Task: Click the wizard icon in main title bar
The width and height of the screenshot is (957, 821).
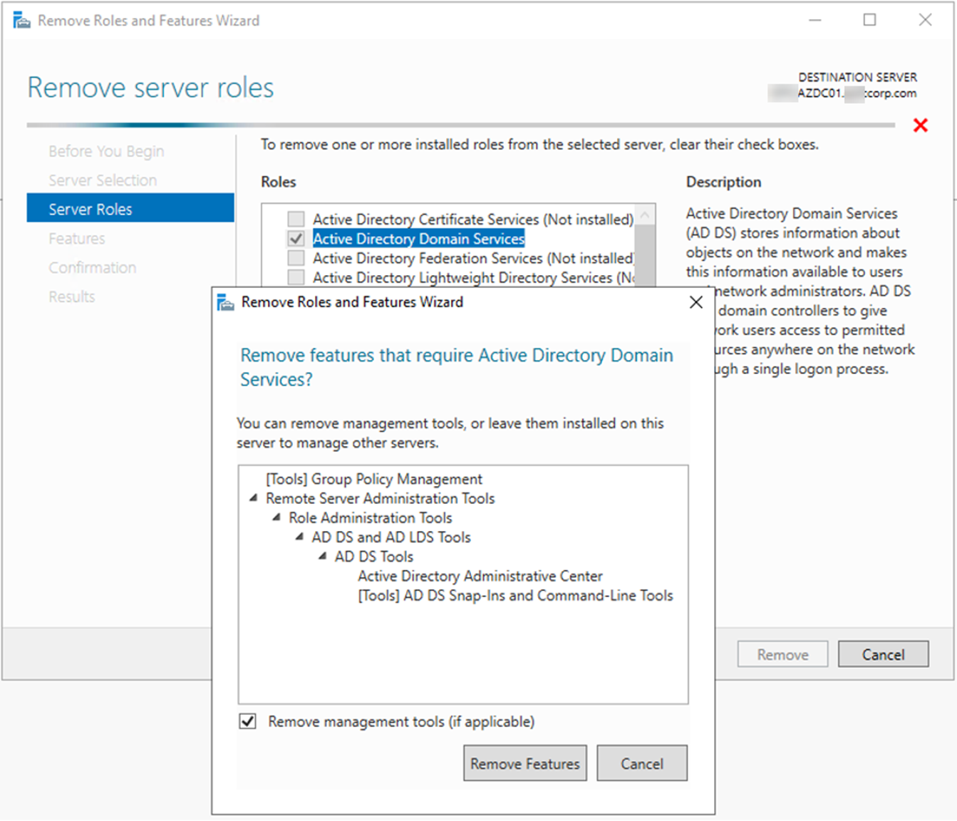Action: point(21,21)
